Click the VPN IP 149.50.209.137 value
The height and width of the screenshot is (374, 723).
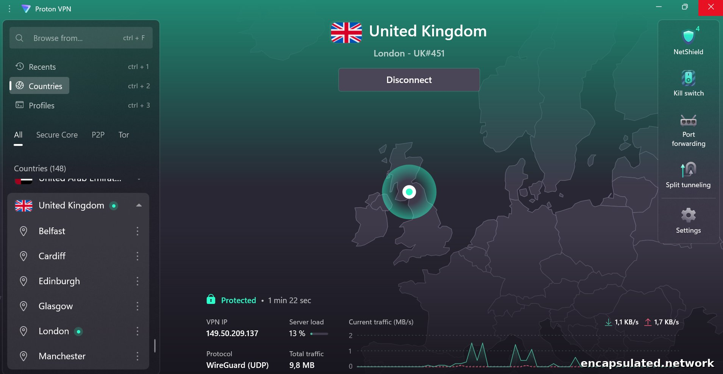click(x=232, y=333)
